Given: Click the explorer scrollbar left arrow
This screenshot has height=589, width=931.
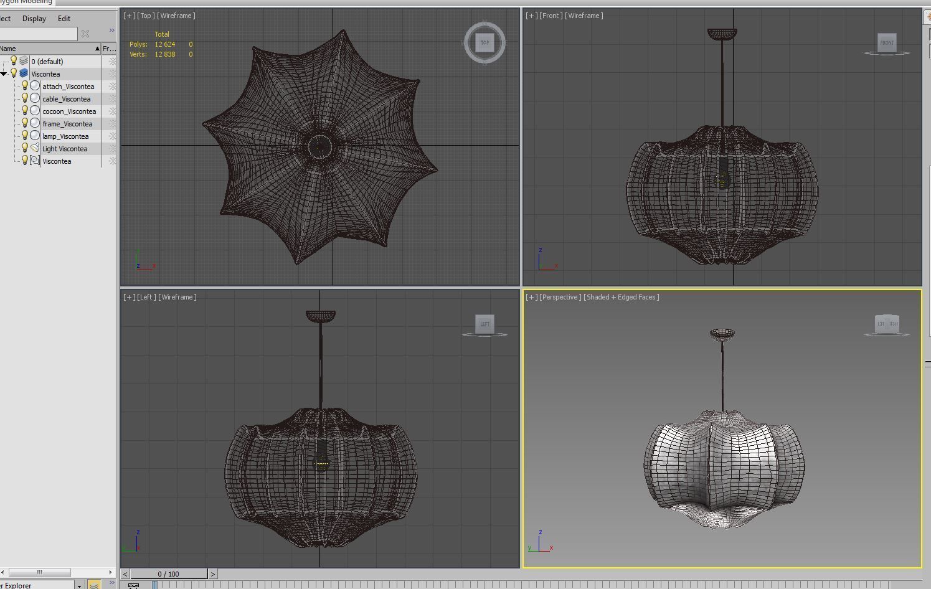Looking at the screenshot, I should [2, 572].
